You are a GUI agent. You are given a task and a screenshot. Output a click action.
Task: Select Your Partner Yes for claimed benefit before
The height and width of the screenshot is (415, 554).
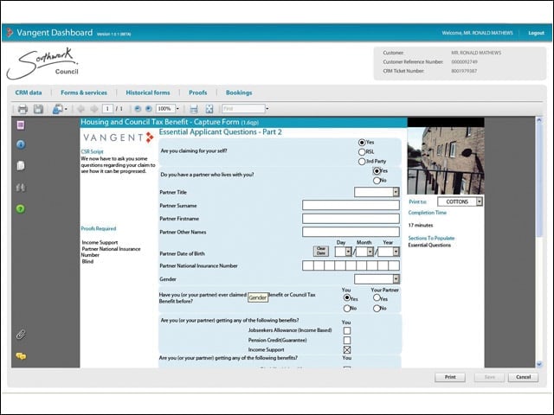377,297
